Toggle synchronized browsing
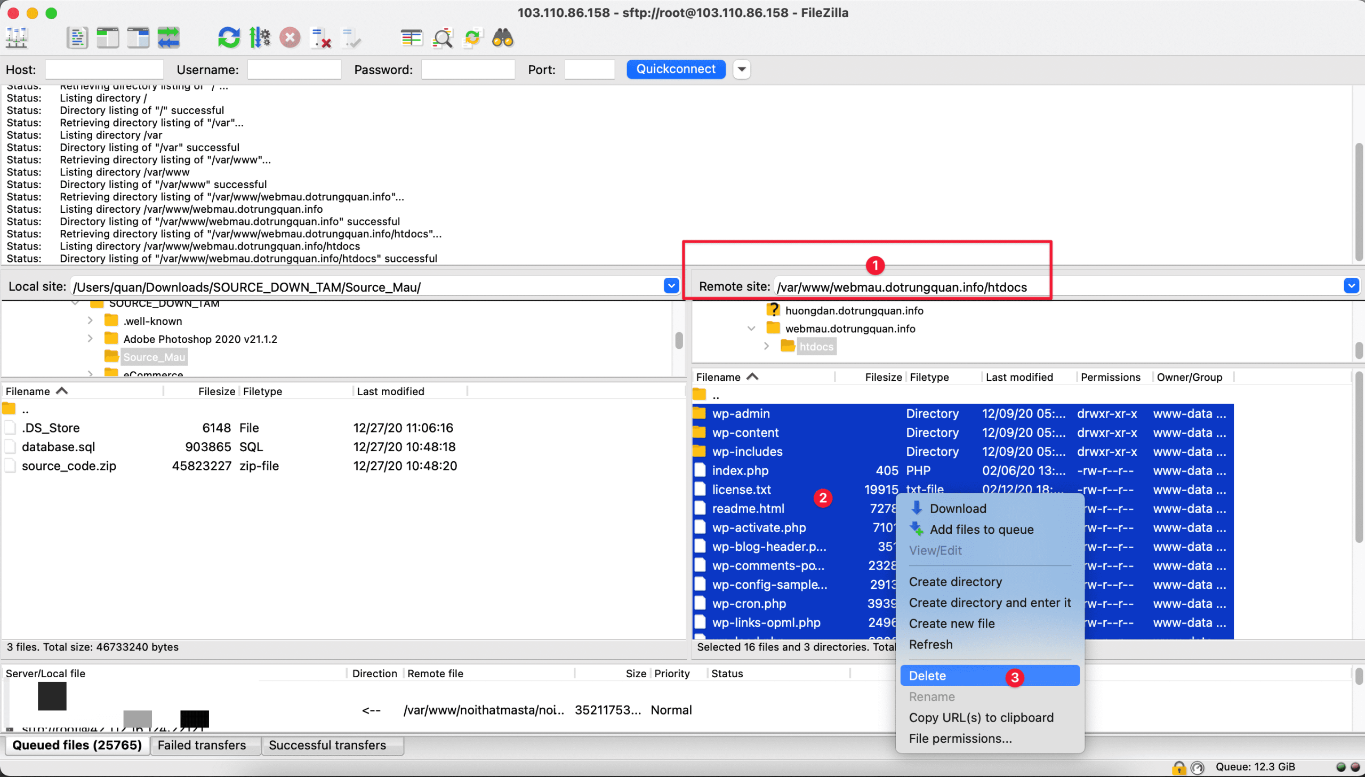Viewport: 1365px width, 777px height. pos(472,37)
